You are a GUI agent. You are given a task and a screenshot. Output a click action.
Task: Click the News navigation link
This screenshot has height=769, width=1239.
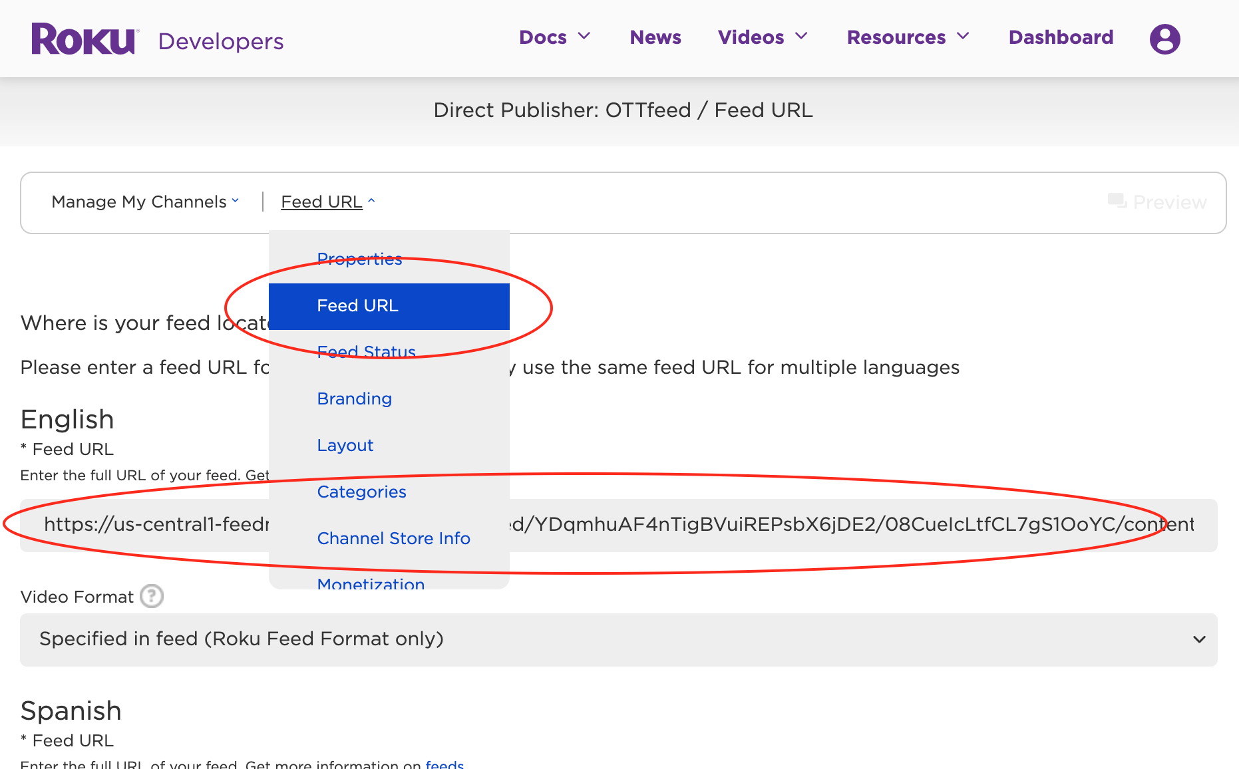(x=655, y=37)
